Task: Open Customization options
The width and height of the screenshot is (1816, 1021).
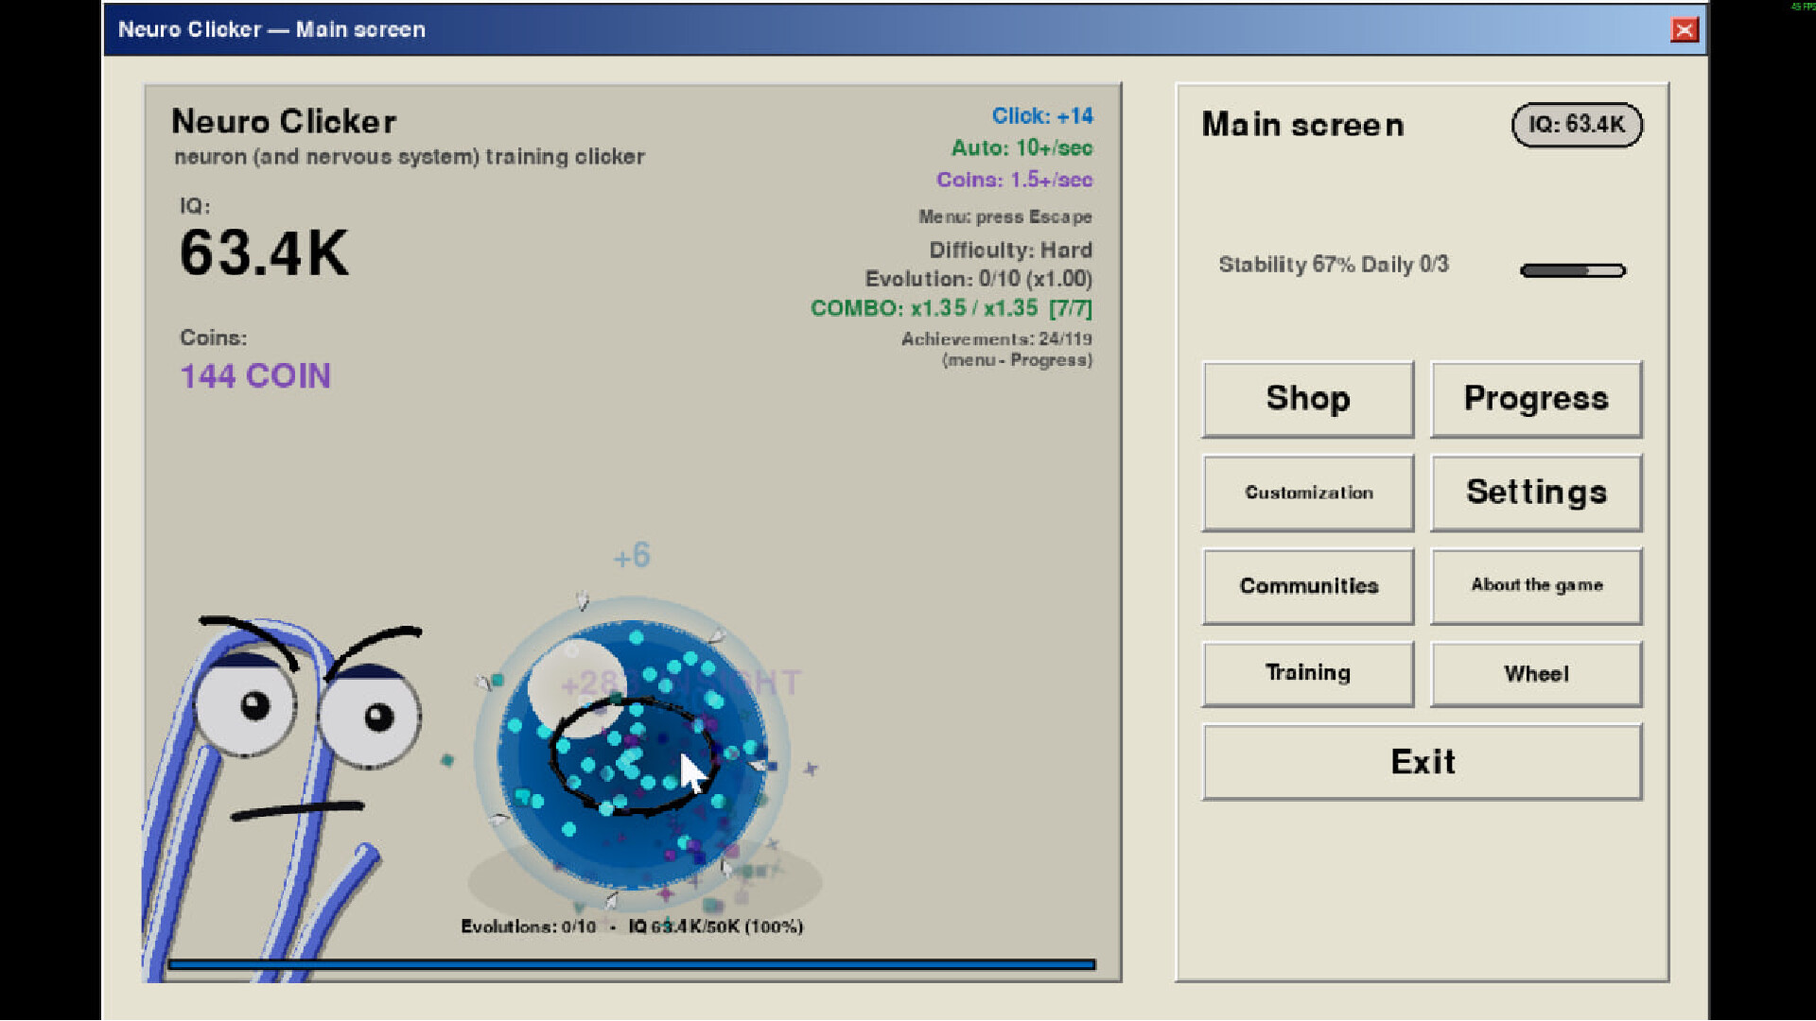Action: point(1307,492)
